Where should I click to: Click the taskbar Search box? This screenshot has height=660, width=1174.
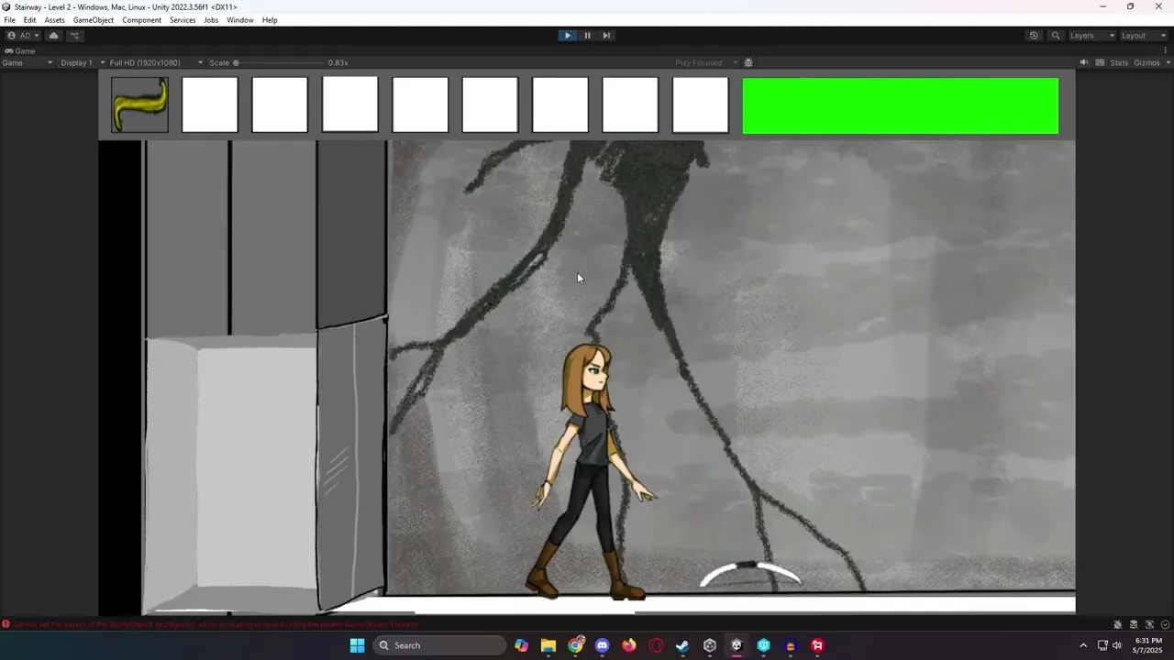439,645
